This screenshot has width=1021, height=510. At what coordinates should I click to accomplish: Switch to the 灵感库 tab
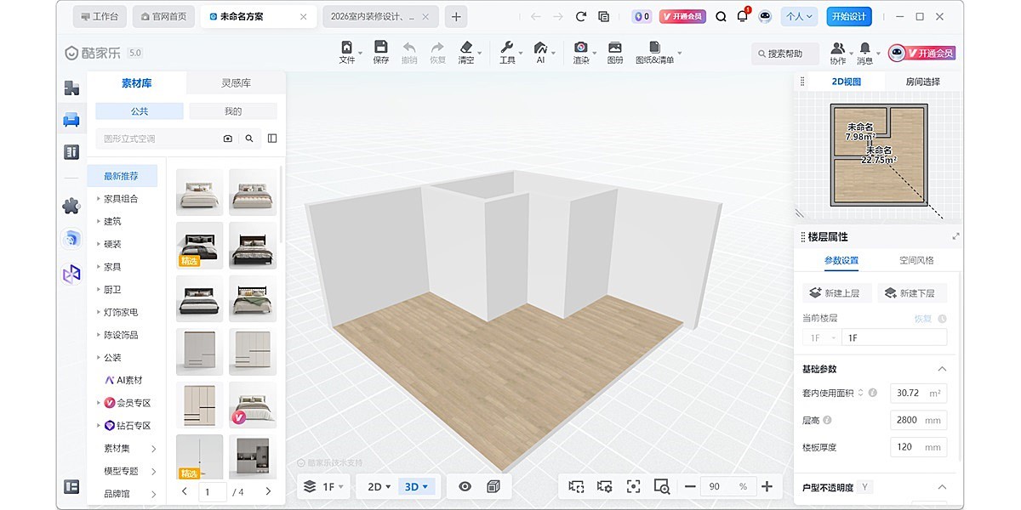[x=236, y=82]
